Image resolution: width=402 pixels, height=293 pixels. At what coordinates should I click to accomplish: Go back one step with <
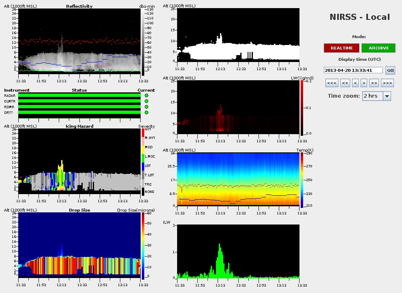point(355,83)
